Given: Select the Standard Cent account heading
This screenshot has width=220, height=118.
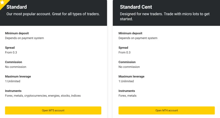Looking at the screenshot, I should tap(136, 7).
